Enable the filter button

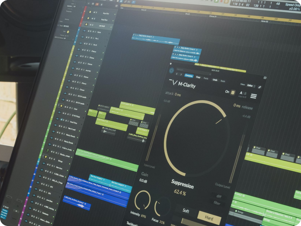coord(217,203)
